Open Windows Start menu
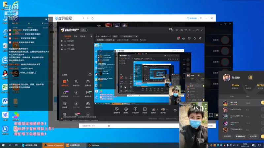264x148 pixels. pos(3,145)
